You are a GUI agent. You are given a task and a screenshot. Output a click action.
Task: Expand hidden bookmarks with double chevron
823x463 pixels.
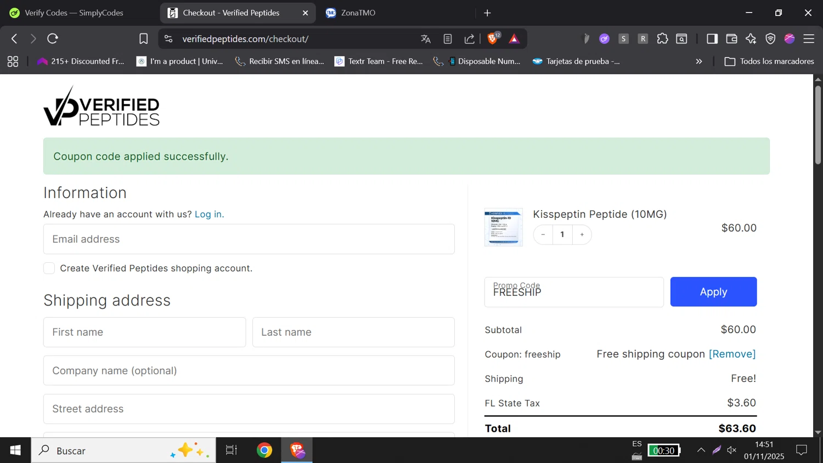pos(699,61)
